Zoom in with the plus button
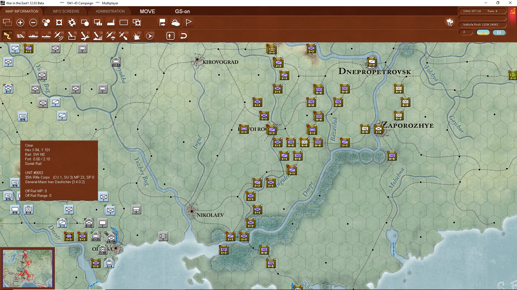Viewport: 517px width, 290px height. coord(20,23)
